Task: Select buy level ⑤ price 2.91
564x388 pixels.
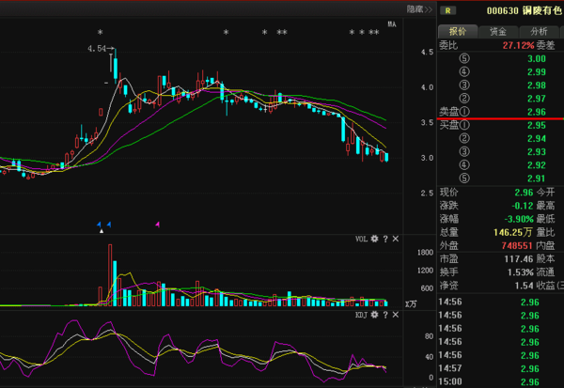Action: pos(537,178)
